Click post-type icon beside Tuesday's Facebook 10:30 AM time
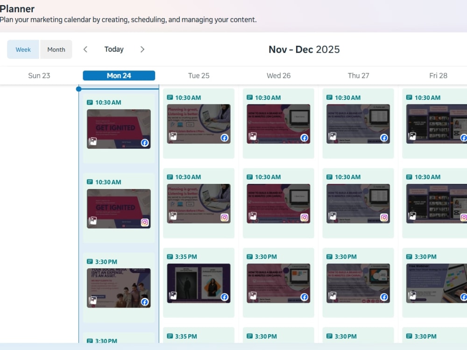The image size is (467, 350). click(x=170, y=98)
